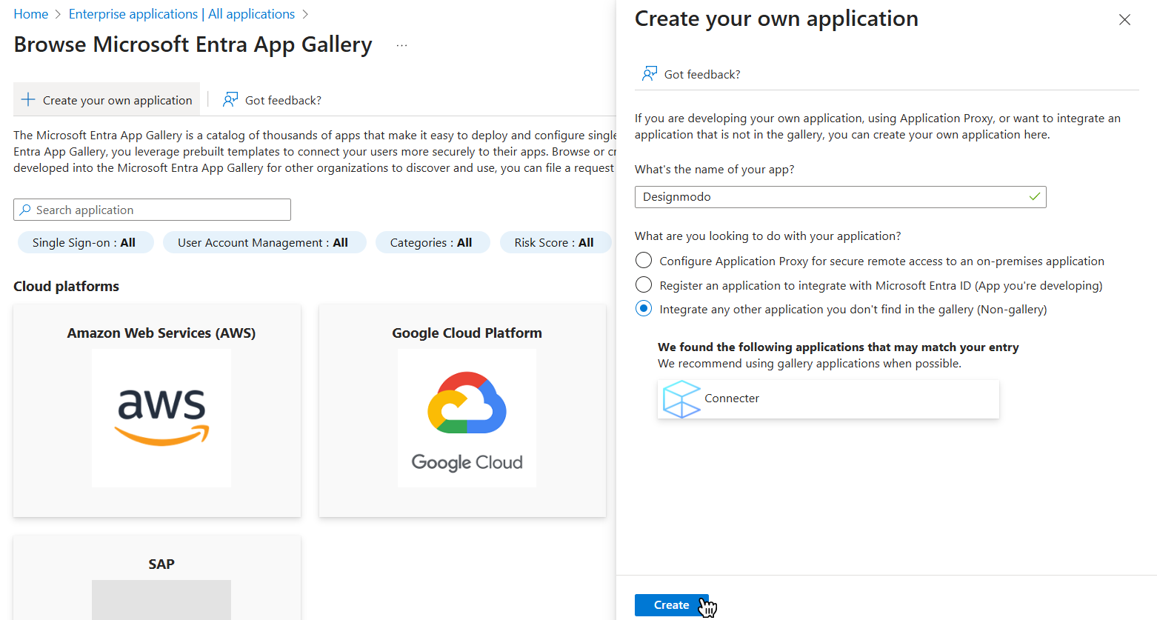The image size is (1157, 620).
Task: Open the Risk Score filter
Action: point(554,243)
